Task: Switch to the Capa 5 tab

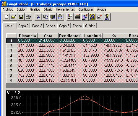Action: 64,26
